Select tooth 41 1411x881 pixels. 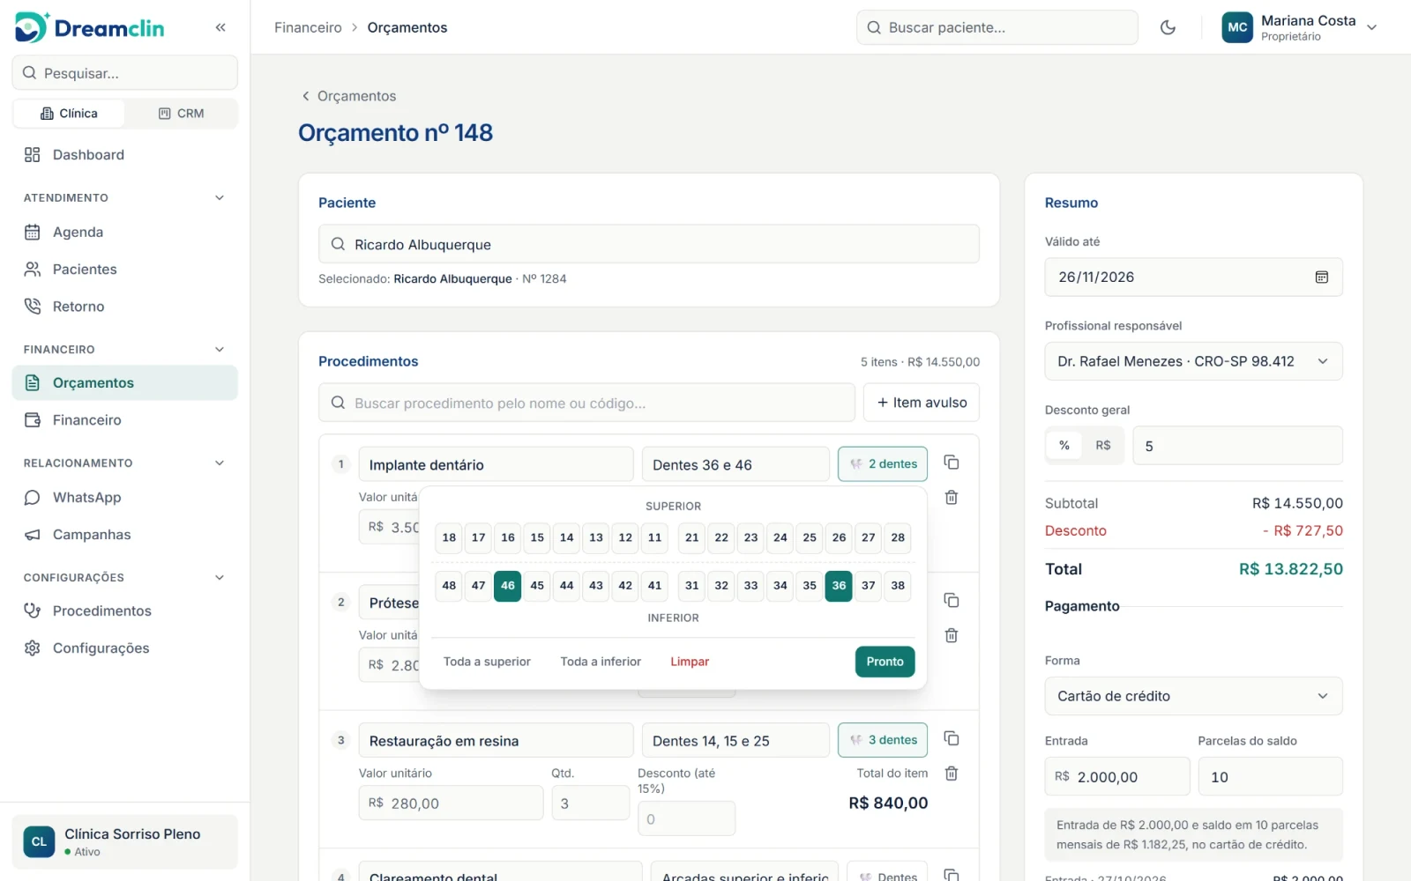tap(654, 586)
